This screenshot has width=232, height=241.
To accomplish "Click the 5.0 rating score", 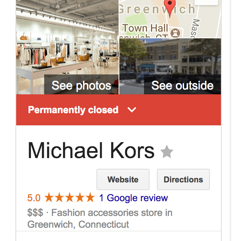I will (x=34, y=198).
